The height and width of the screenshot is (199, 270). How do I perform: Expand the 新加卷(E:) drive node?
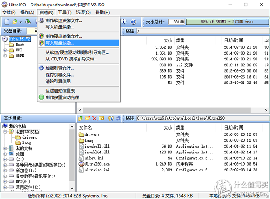5,171
